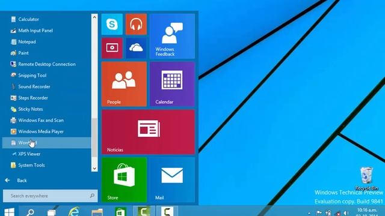Click the Windows Start button
This screenshot has width=385, height=216.
click(9, 212)
